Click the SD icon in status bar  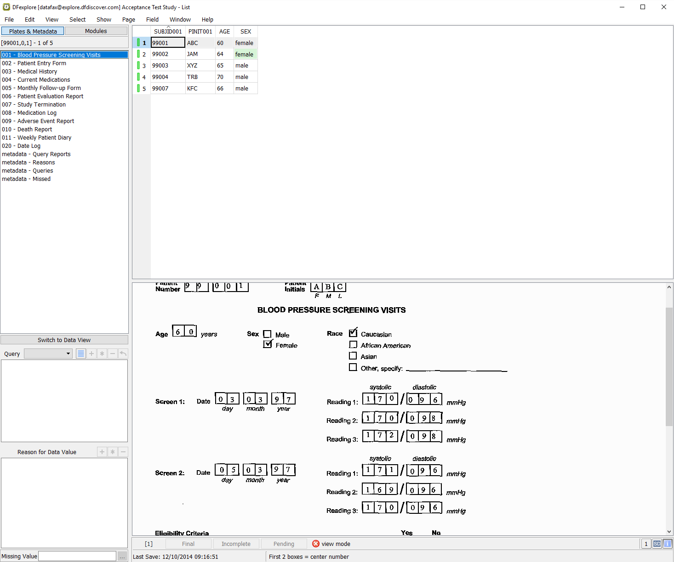coord(657,544)
